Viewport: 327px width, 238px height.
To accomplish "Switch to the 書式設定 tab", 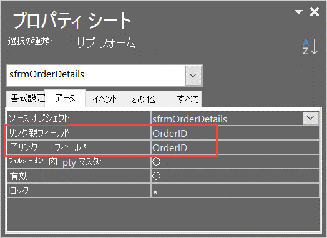I will [26, 98].
